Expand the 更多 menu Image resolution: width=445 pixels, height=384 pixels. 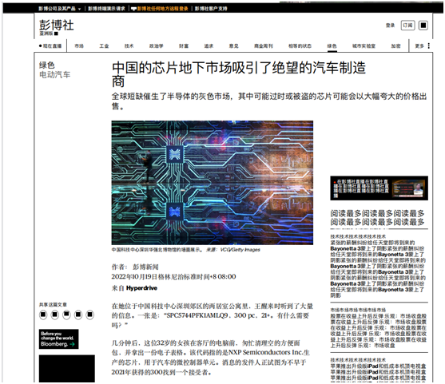coord(423,46)
